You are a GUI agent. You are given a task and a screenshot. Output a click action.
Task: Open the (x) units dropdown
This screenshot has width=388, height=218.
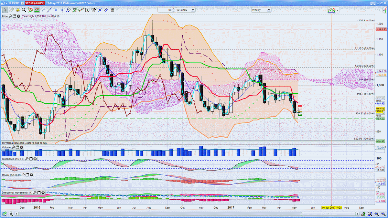click(x=186, y=10)
